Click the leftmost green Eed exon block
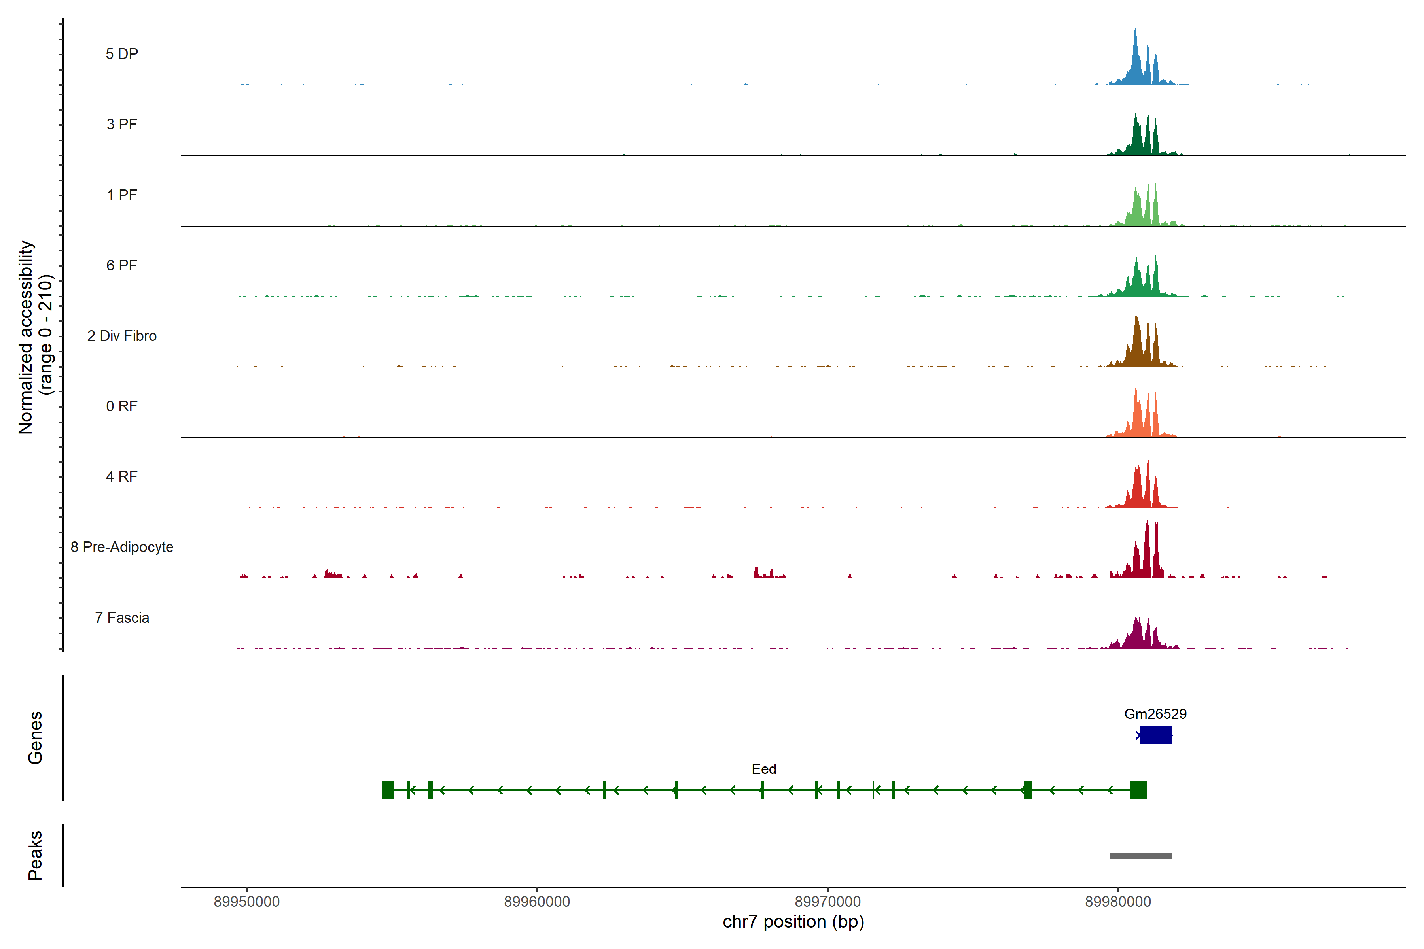Image resolution: width=1424 pixels, height=949 pixels. [388, 790]
